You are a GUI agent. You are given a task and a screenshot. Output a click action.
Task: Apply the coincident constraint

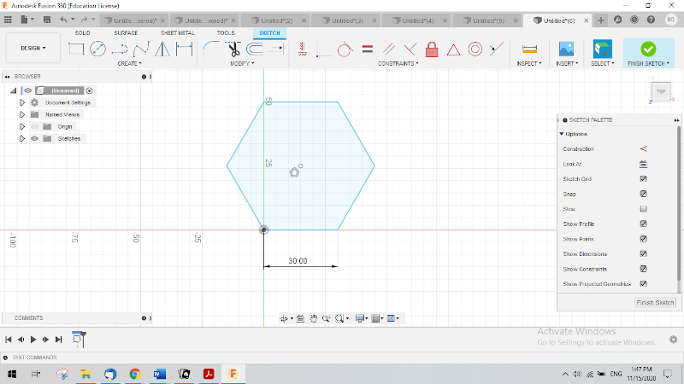323,49
